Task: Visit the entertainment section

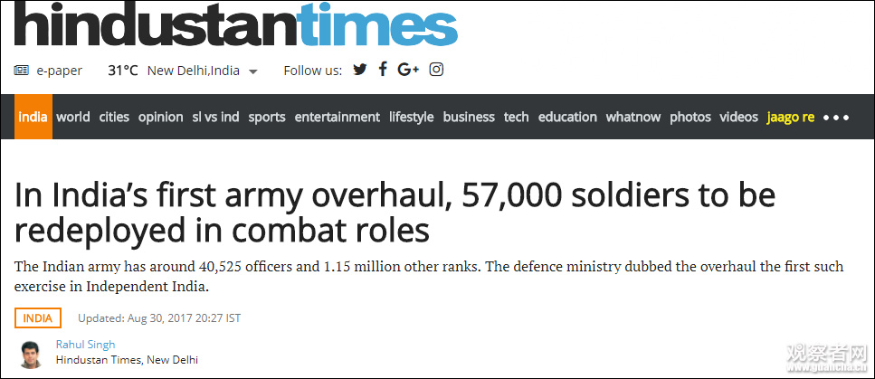Action: (337, 117)
